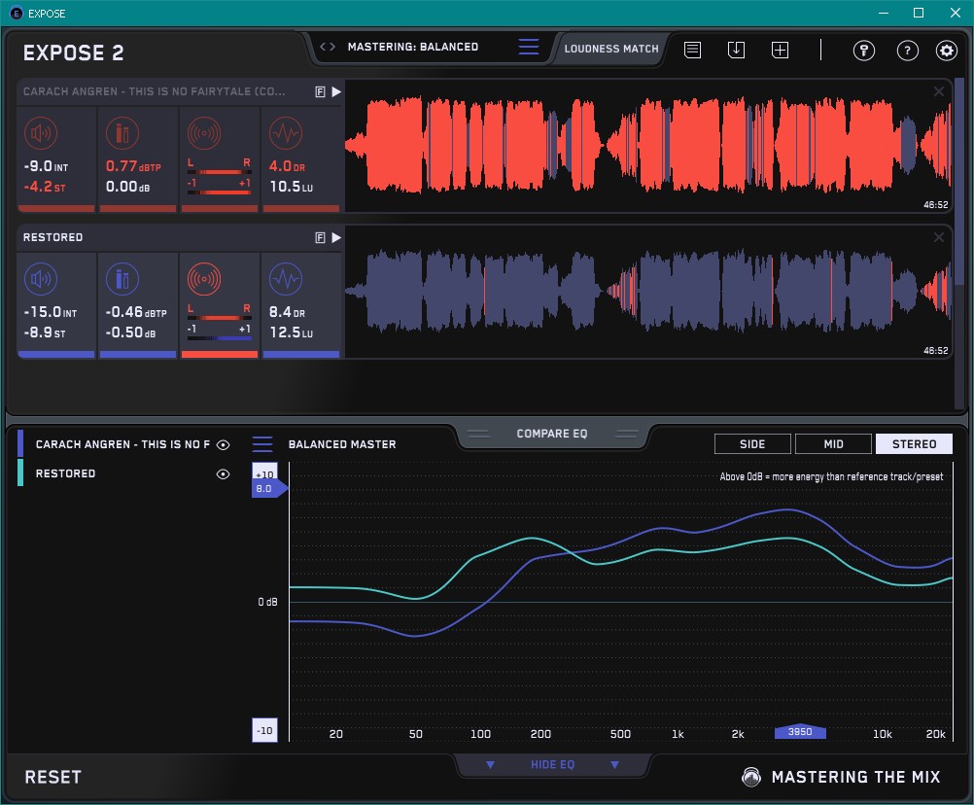Switch EQ view to Side
This screenshot has height=805, width=974.
pos(752,444)
